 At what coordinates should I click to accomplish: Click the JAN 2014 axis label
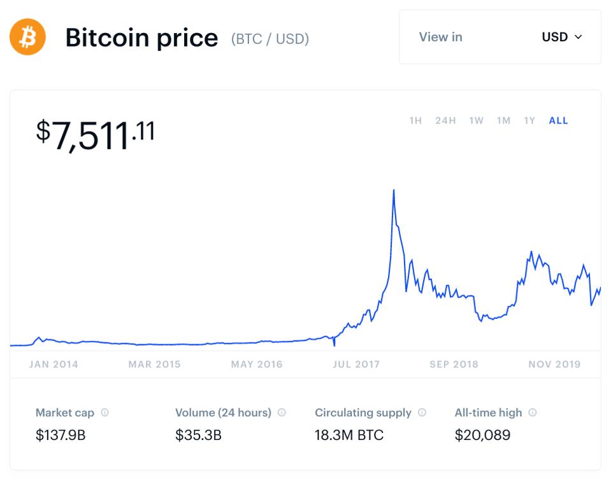point(54,365)
